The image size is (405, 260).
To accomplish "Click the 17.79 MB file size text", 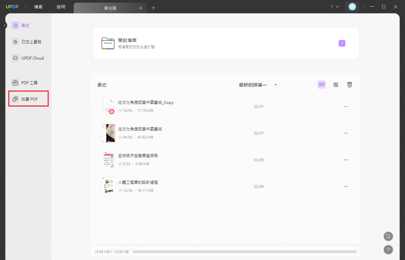I will pos(145,110).
